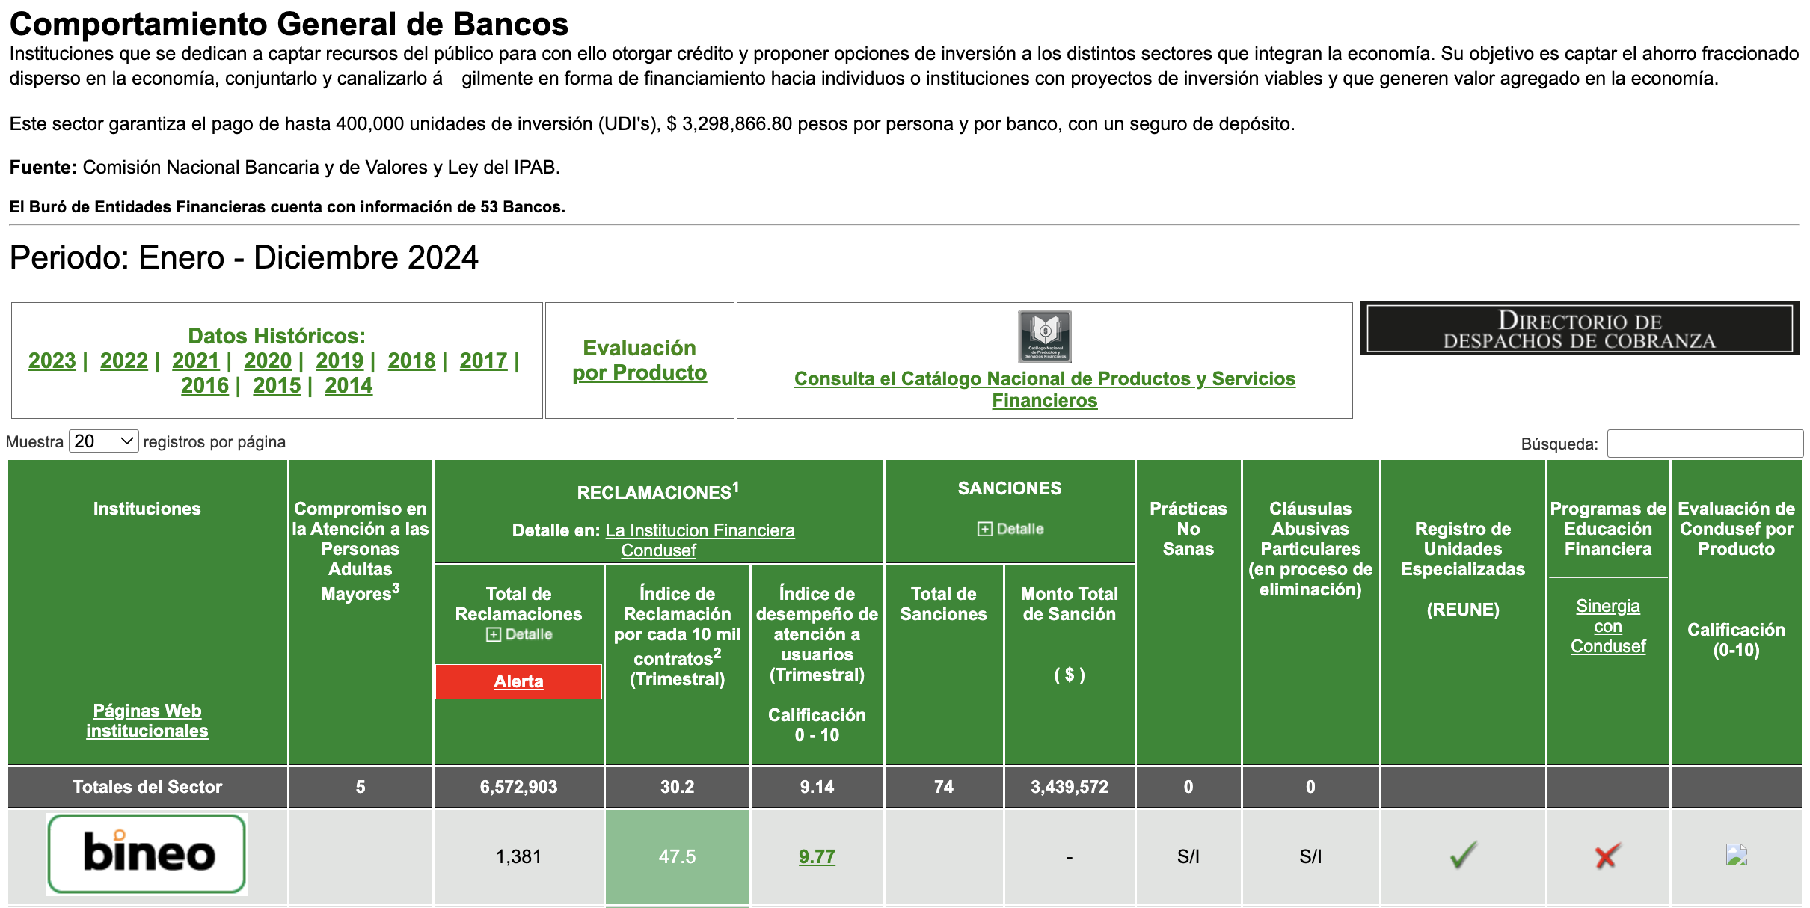Viewport: 1810px width, 908px height.
Task: Click the 74 total sanciones cell
Action: click(943, 787)
